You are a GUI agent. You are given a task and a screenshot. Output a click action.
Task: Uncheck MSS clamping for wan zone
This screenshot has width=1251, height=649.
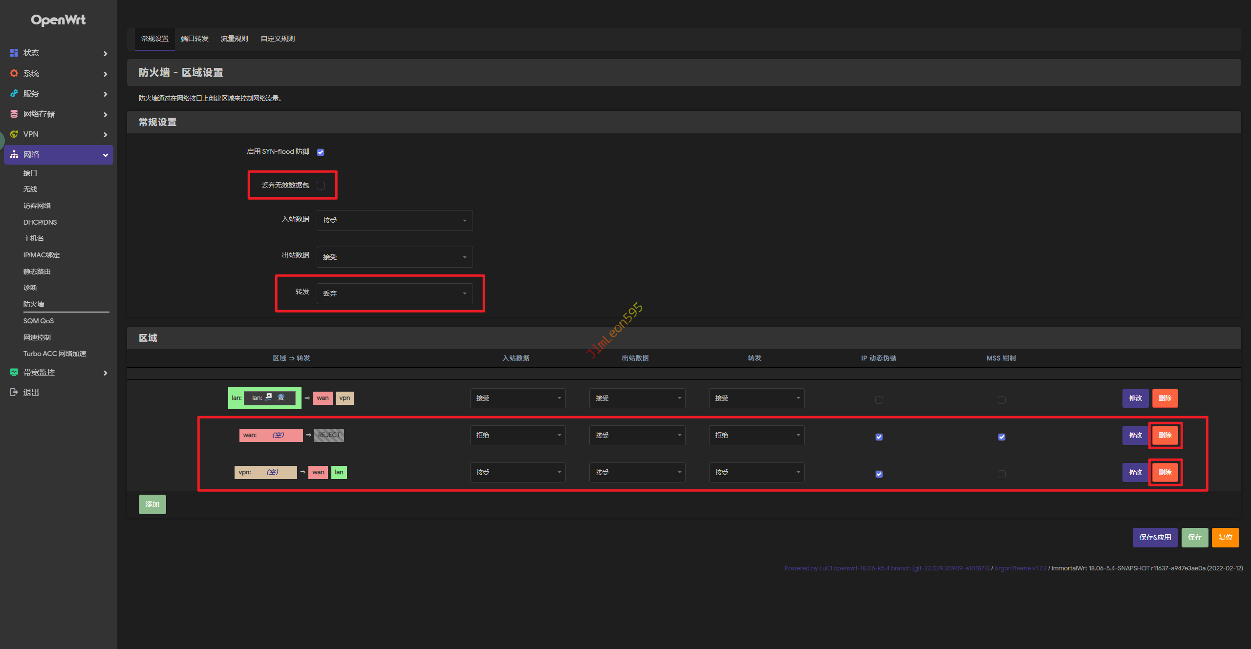coord(1001,437)
